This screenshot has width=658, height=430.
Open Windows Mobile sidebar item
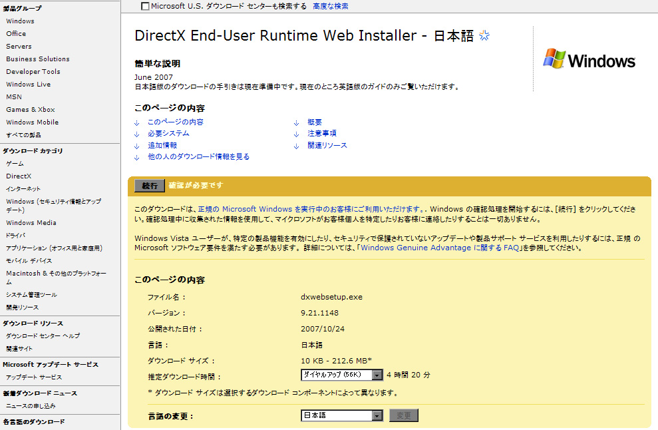[33, 122]
